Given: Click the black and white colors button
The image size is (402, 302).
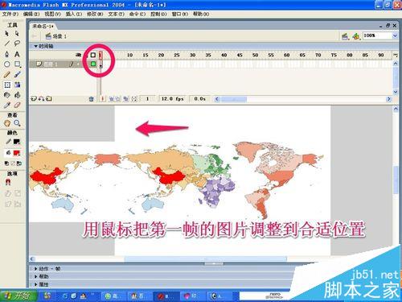Looking at the screenshot, I should 7,163.
